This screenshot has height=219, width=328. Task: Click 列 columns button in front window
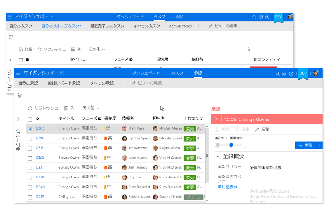coord(69,108)
